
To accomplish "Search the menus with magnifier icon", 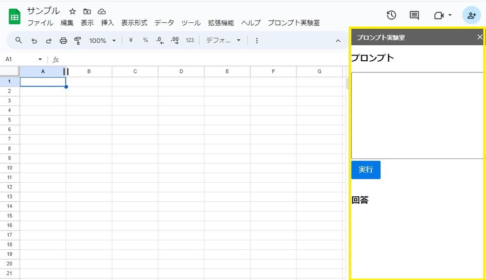I will pyautogui.click(x=18, y=40).
